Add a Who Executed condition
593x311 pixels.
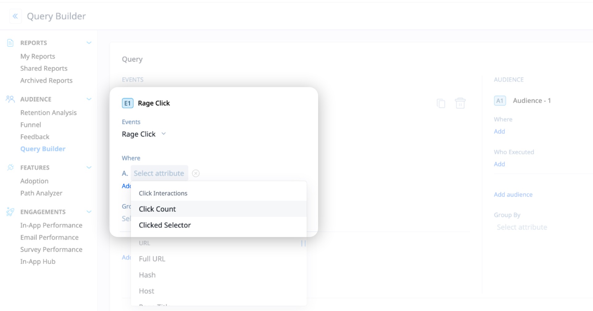point(499,164)
